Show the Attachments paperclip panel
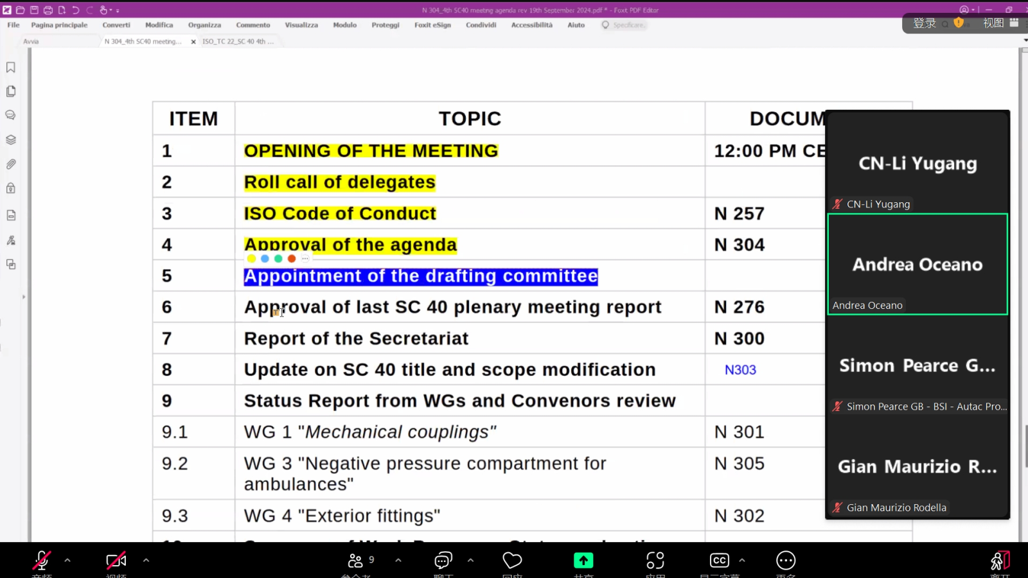This screenshot has height=578, width=1028. tap(11, 164)
